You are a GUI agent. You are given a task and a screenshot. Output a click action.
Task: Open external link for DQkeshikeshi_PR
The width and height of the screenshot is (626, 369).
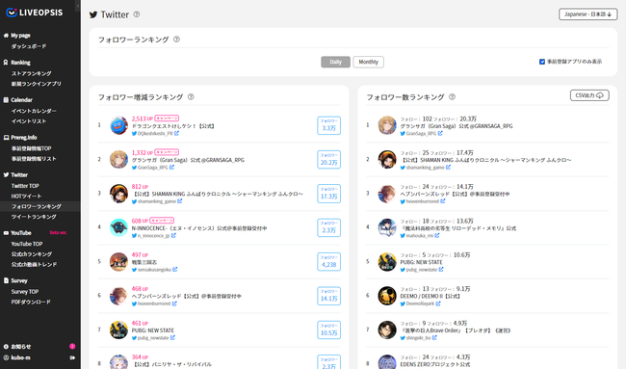coord(176,133)
